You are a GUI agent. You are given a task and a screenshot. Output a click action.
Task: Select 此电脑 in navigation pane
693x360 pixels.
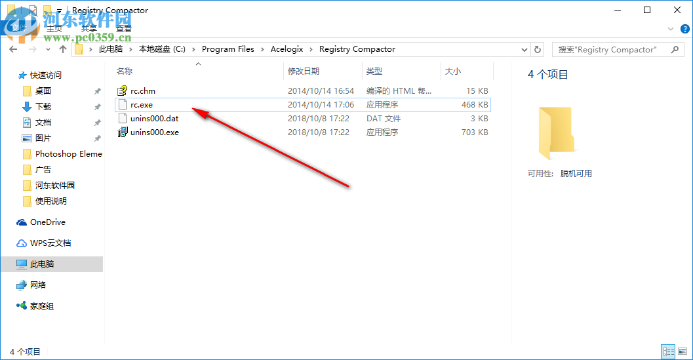coord(52,264)
